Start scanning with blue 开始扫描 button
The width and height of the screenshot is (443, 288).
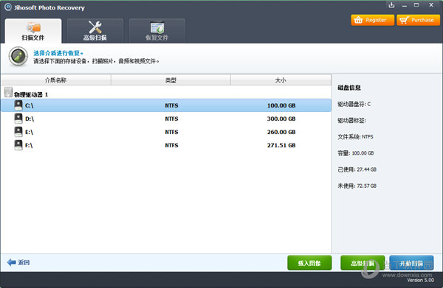pos(411,263)
